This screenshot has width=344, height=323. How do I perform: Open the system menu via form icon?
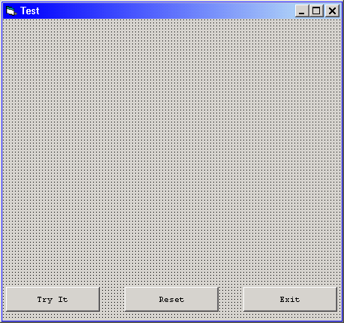pyautogui.click(x=11, y=11)
